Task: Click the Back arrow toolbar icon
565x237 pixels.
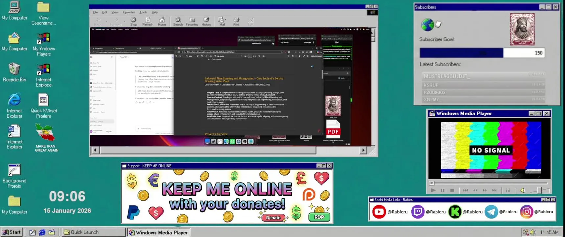Action: point(98,22)
